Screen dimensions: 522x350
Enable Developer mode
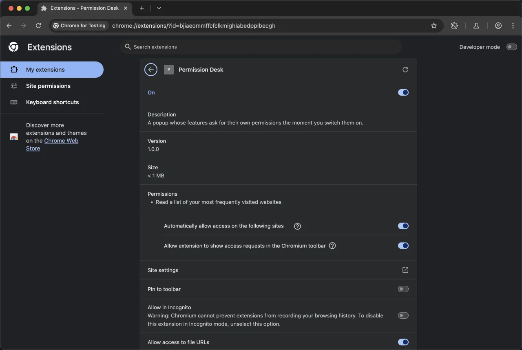(512, 47)
